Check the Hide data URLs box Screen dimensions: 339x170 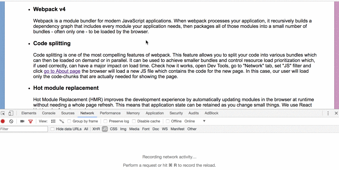click(52, 129)
